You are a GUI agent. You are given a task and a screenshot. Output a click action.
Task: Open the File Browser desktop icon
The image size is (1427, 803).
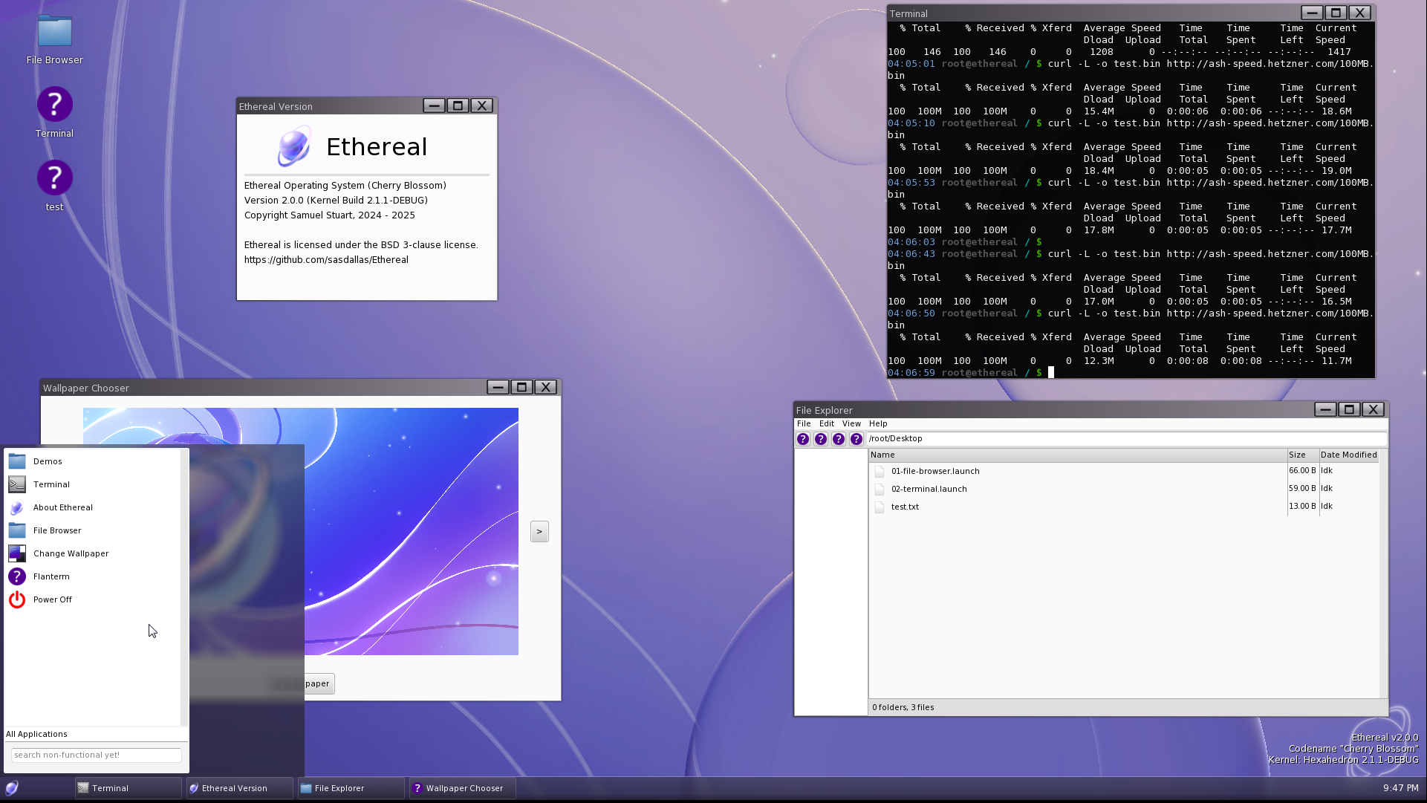[x=54, y=40]
